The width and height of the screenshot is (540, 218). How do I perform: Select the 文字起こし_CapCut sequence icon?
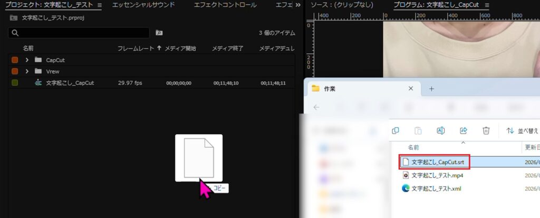click(x=38, y=83)
